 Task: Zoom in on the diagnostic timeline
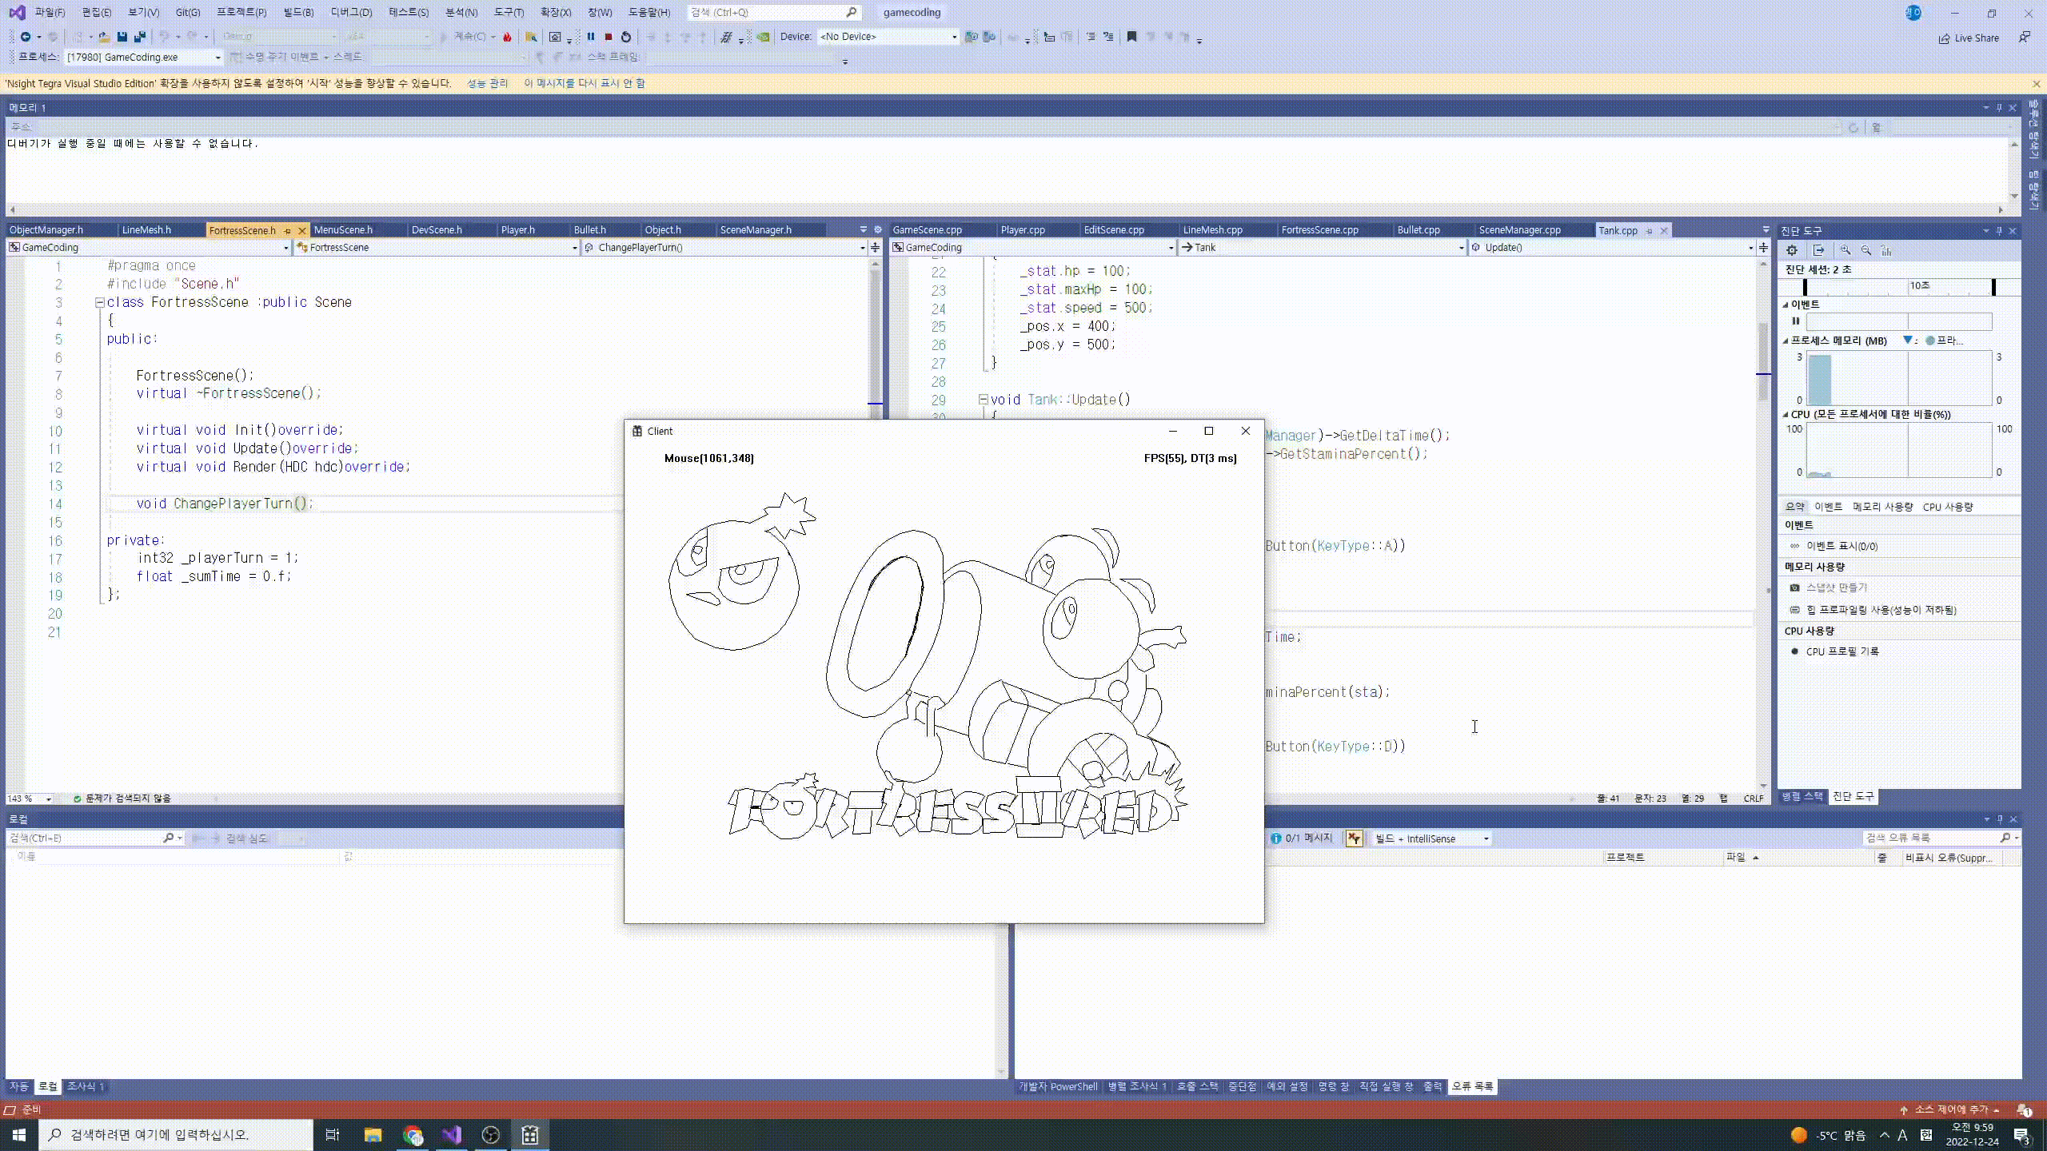(1845, 250)
